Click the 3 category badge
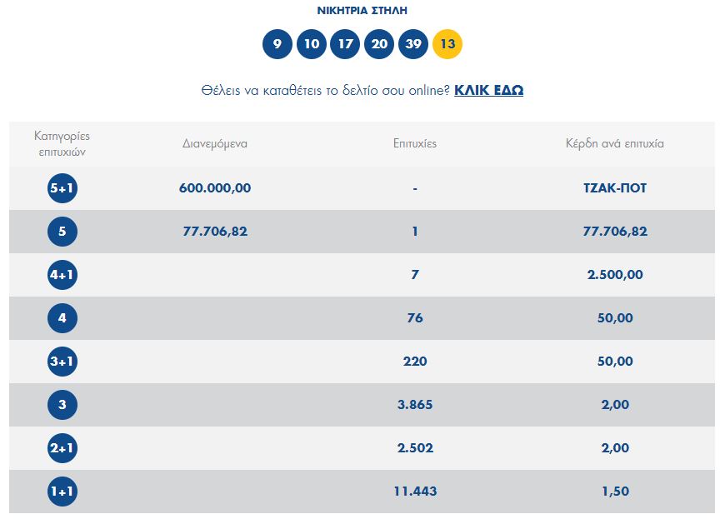 pos(62,405)
